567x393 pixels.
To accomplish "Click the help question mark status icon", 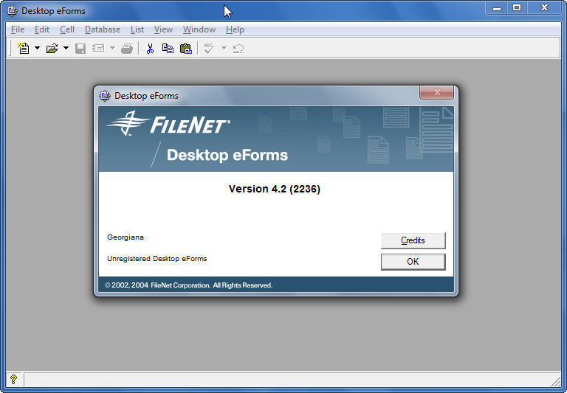I will 13,379.
